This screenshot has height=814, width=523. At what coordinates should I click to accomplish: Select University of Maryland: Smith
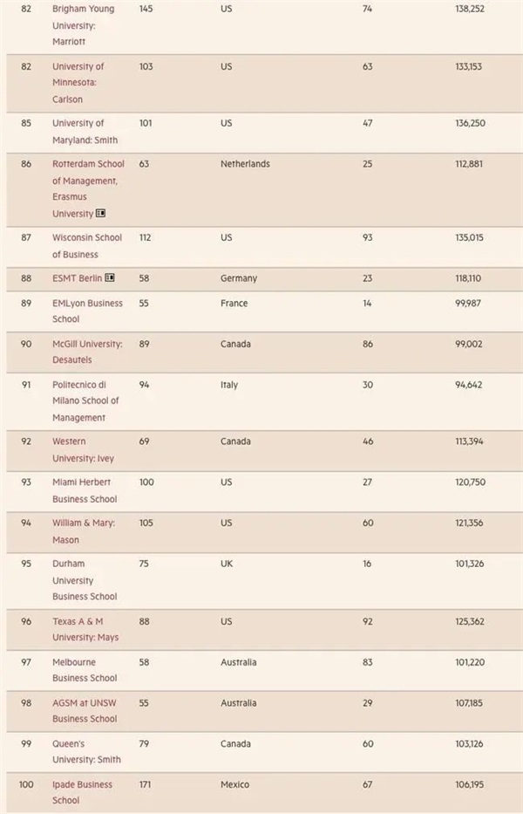(85, 132)
